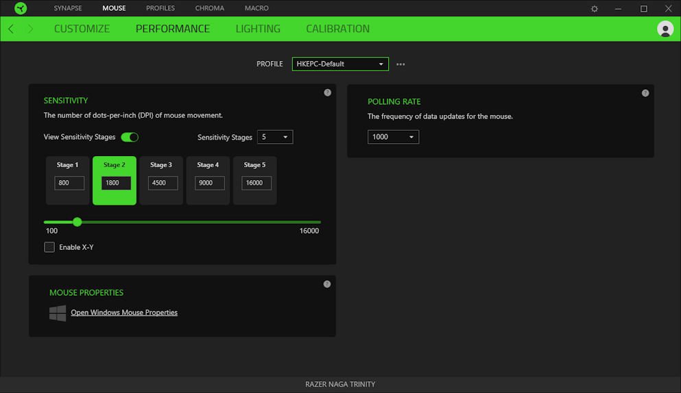This screenshot has width=681, height=393.
Task: Click the Stage 3 DPI field 4500
Action: tap(163, 183)
